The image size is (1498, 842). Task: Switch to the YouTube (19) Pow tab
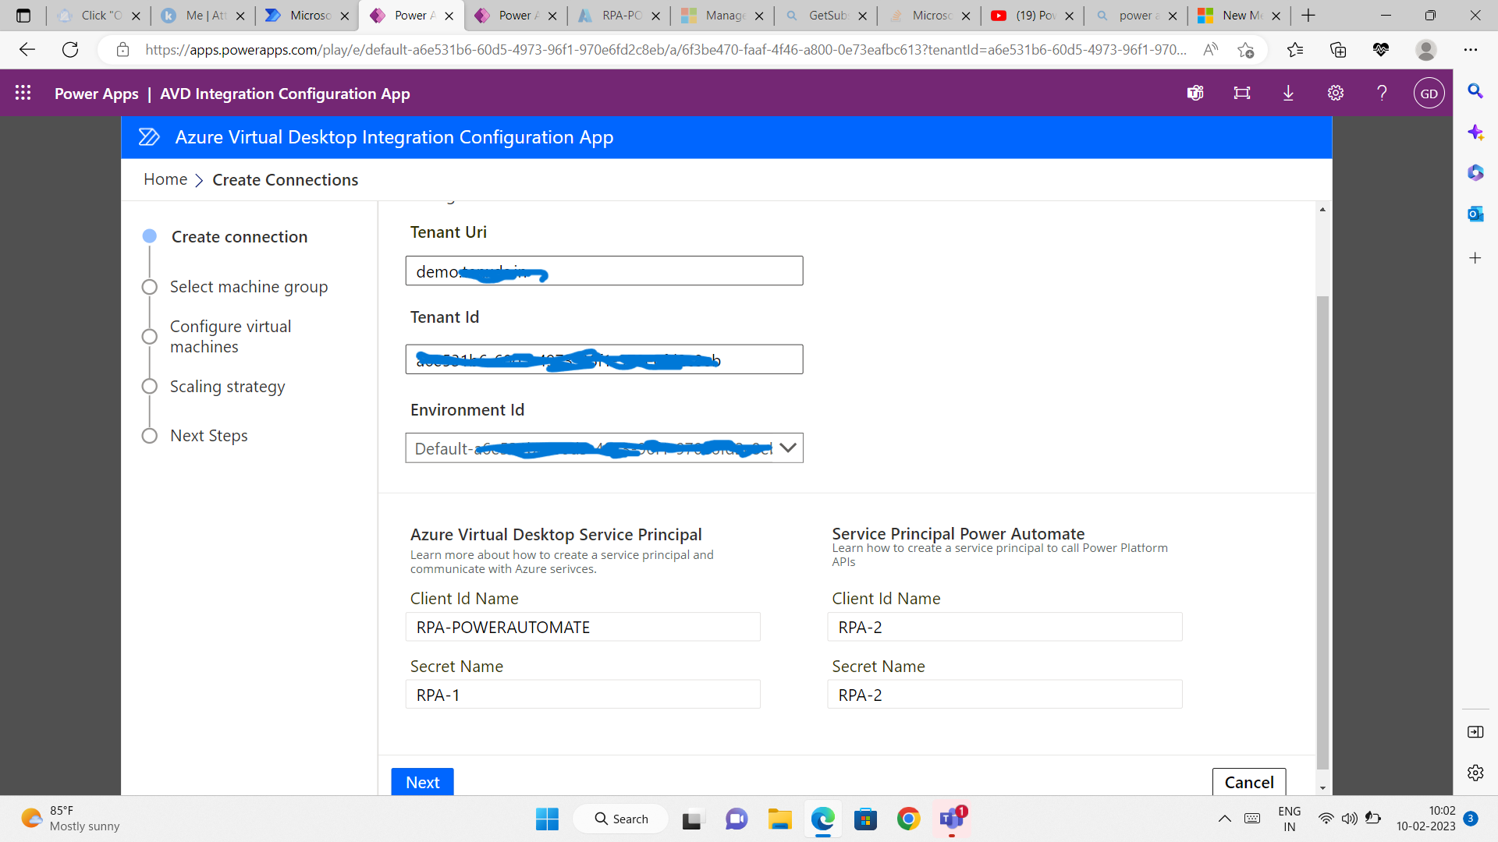[1034, 16]
